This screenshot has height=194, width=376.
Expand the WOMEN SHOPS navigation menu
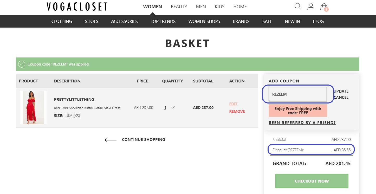[x=204, y=21]
